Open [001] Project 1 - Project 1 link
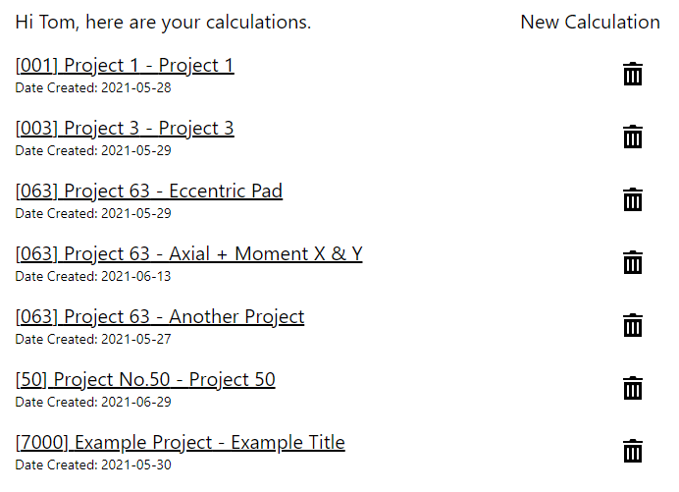 [125, 66]
